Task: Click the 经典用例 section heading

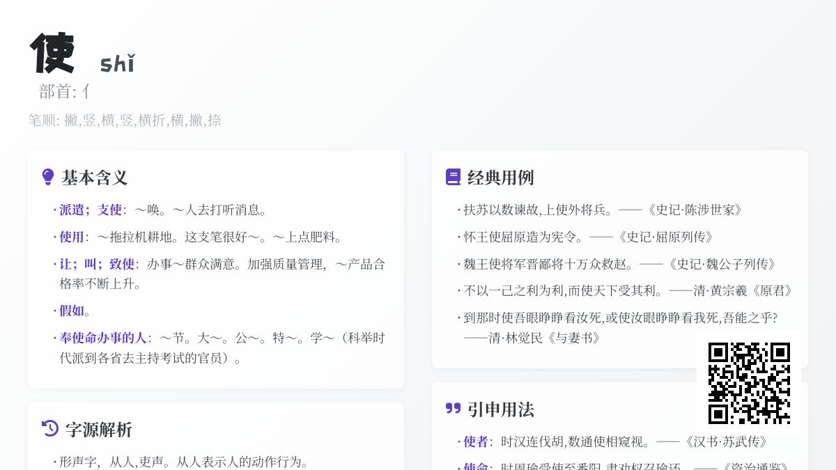Action: (501, 178)
